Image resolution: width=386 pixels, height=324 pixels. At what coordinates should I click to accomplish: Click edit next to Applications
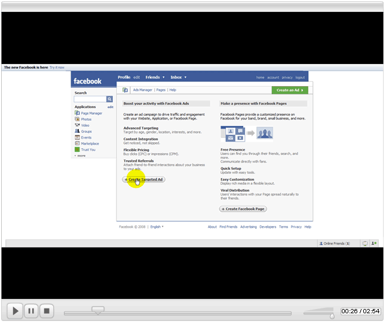(x=111, y=108)
